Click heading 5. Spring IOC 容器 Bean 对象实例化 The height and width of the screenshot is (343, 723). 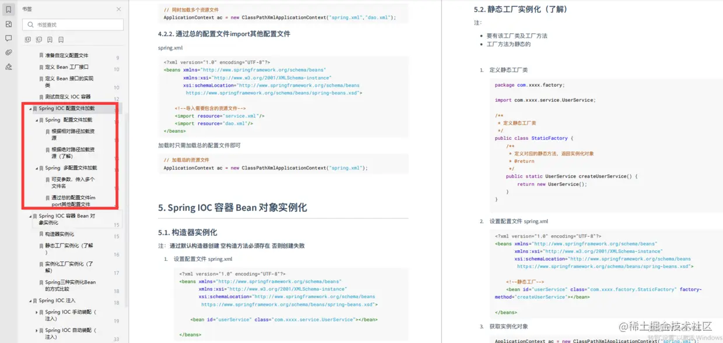click(233, 208)
